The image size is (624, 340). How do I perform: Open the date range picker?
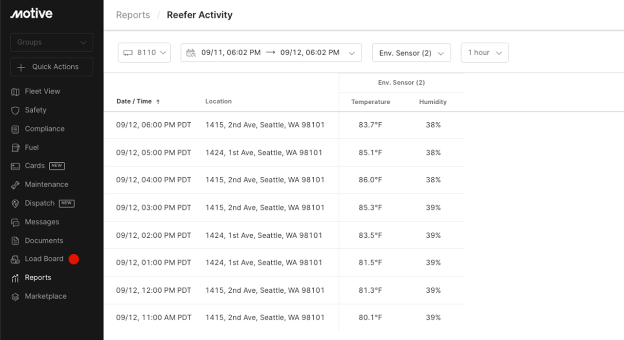[271, 53]
